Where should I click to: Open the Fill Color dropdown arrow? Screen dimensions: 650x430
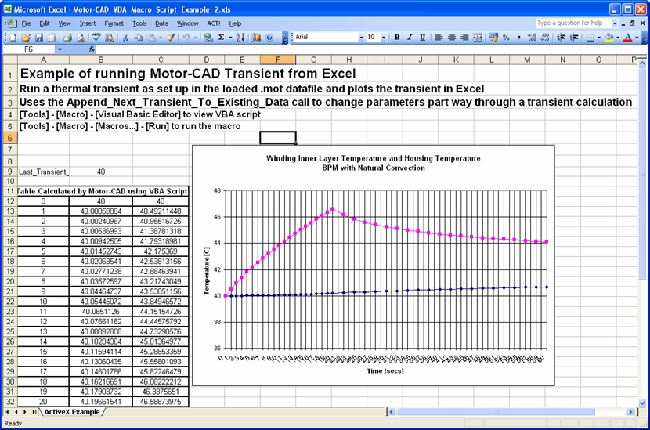[x=618, y=38]
